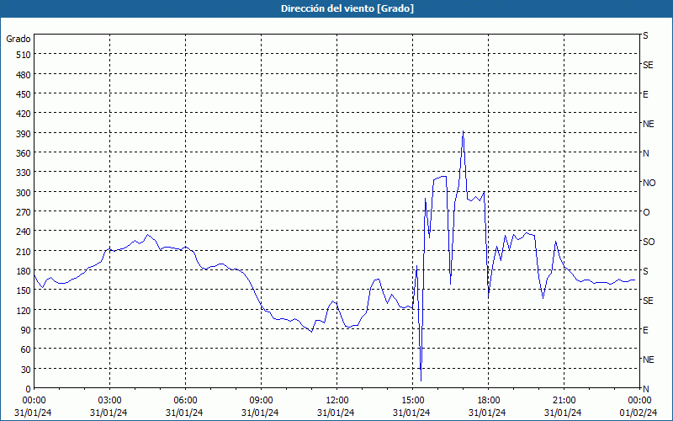673x421 pixels.
Task: Click the 480 value on the left axis
Action: (x=24, y=75)
